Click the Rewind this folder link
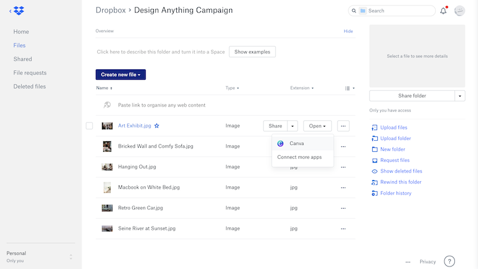Viewport: 478px width, 269px height. (x=401, y=182)
